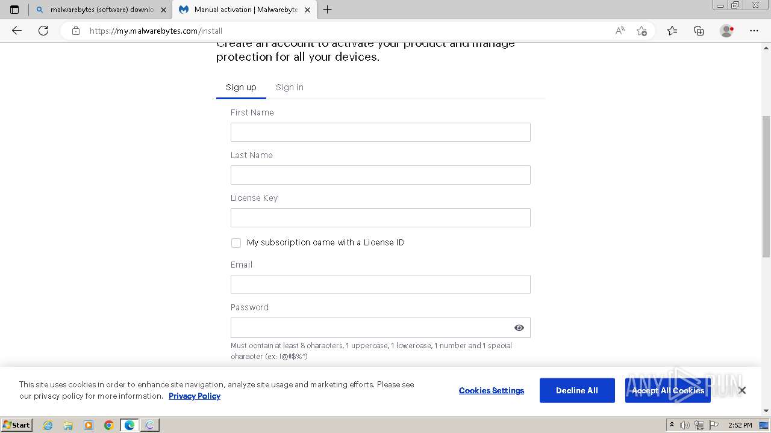Select Microsoft Edge taskbar icon
This screenshot has height=433, width=771.
(x=130, y=425)
